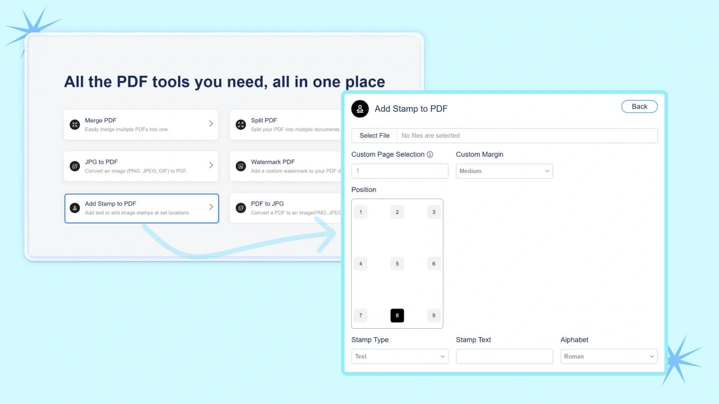Open the Alphabet Roman dropdown
This screenshot has height=404, width=719.
coord(609,357)
